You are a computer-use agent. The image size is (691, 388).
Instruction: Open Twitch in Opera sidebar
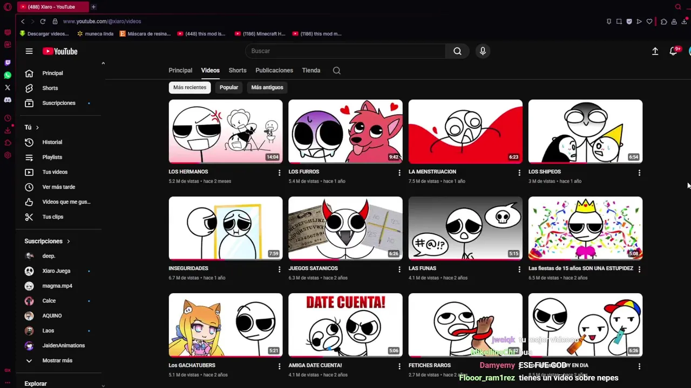8,63
